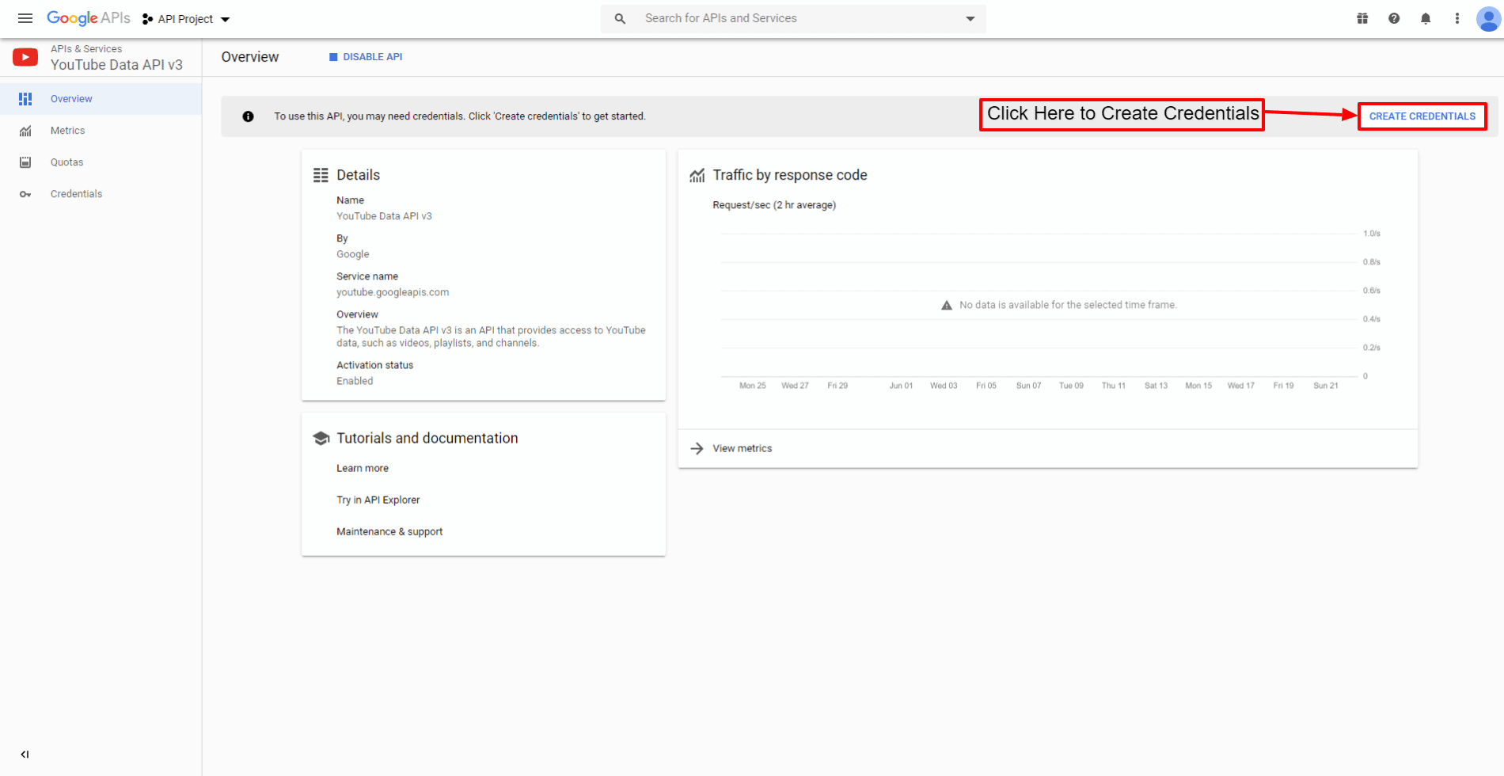This screenshot has height=776, width=1504.
Task: Open the hamburger navigation menu
Action: pos(25,18)
